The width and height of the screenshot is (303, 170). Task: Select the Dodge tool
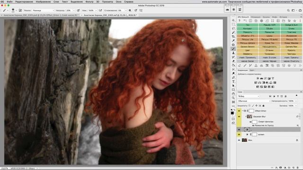click(x=233, y=74)
